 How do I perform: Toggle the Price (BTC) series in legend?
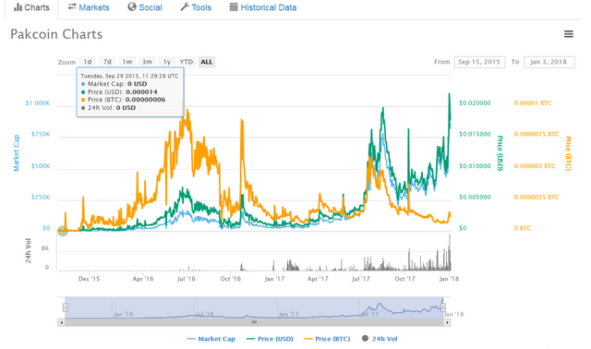click(x=327, y=339)
